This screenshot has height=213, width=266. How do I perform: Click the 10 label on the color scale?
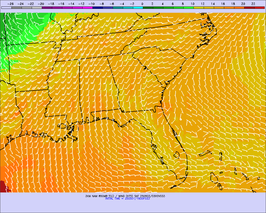click(x=192, y=4)
